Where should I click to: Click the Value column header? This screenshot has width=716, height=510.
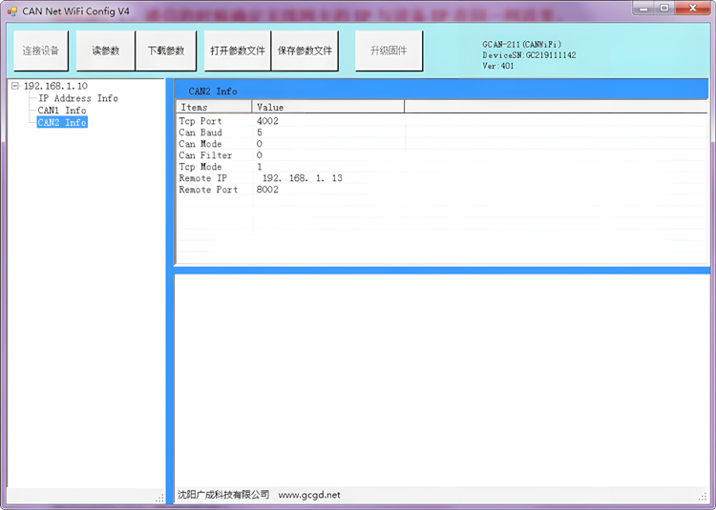328,108
